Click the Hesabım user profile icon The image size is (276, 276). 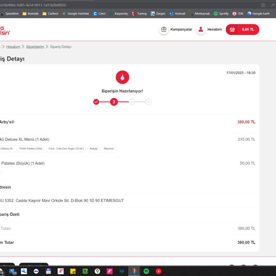click(201, 29)
